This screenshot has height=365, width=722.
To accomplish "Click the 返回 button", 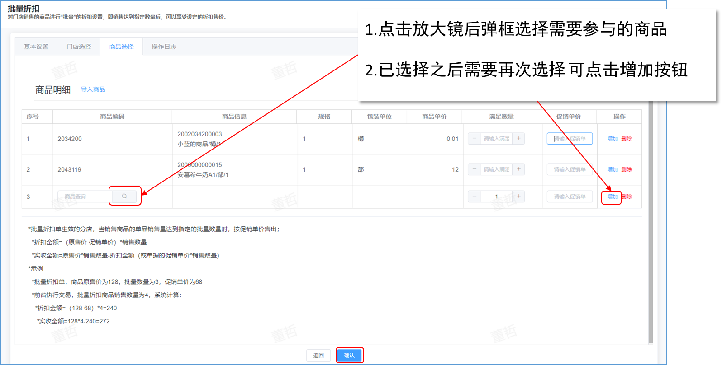I will pyautogui.click(x=318, y=356).
